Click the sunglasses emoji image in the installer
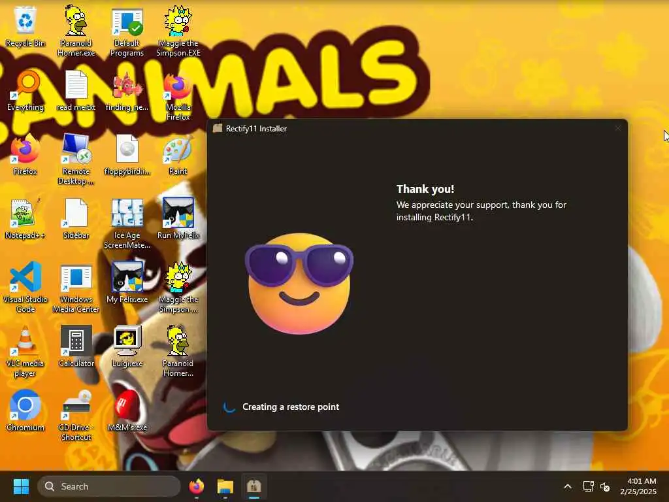 [299, 284]
